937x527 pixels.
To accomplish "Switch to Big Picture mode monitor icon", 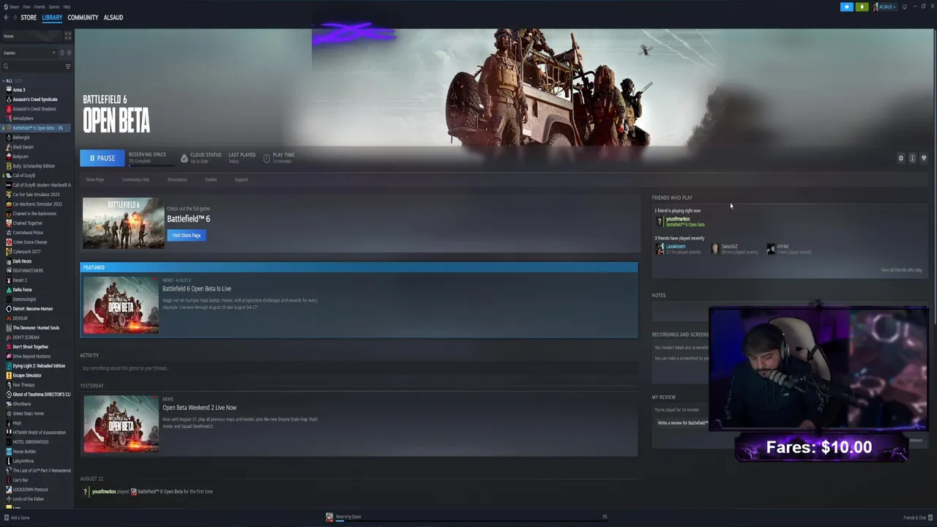I will point(905,7).
